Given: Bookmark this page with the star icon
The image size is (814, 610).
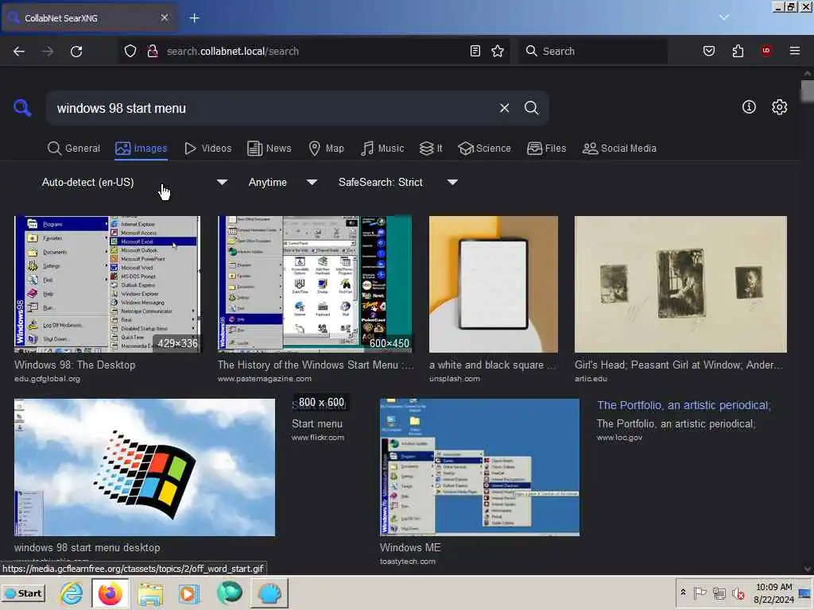Looking at the screenshot, I should [498, 51].
